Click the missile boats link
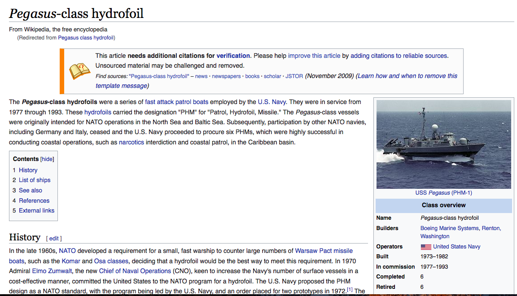This screenshot has width=517, height=296. [x=343, y=251]
